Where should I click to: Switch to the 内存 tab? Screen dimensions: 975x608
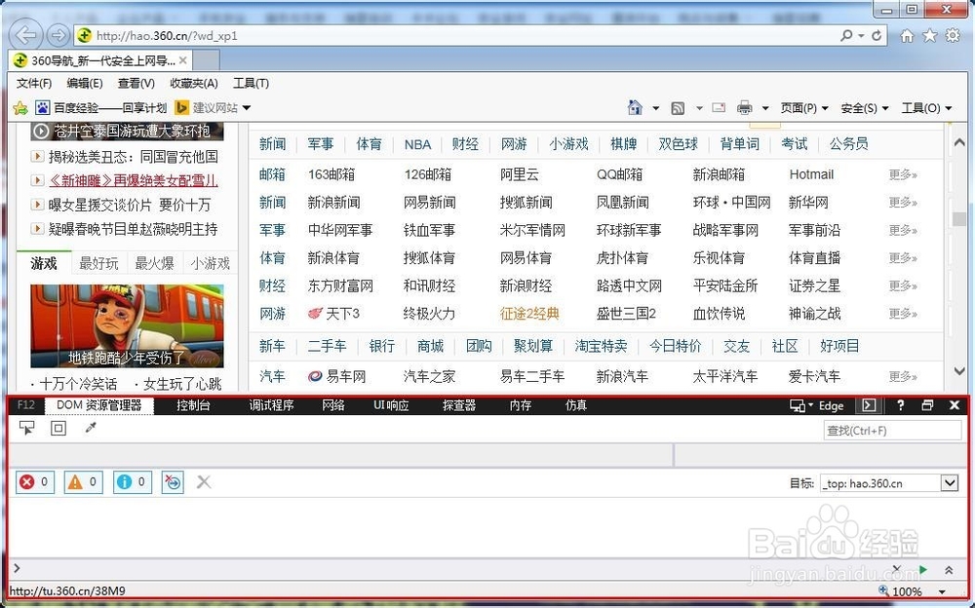[x=521, y=405]
